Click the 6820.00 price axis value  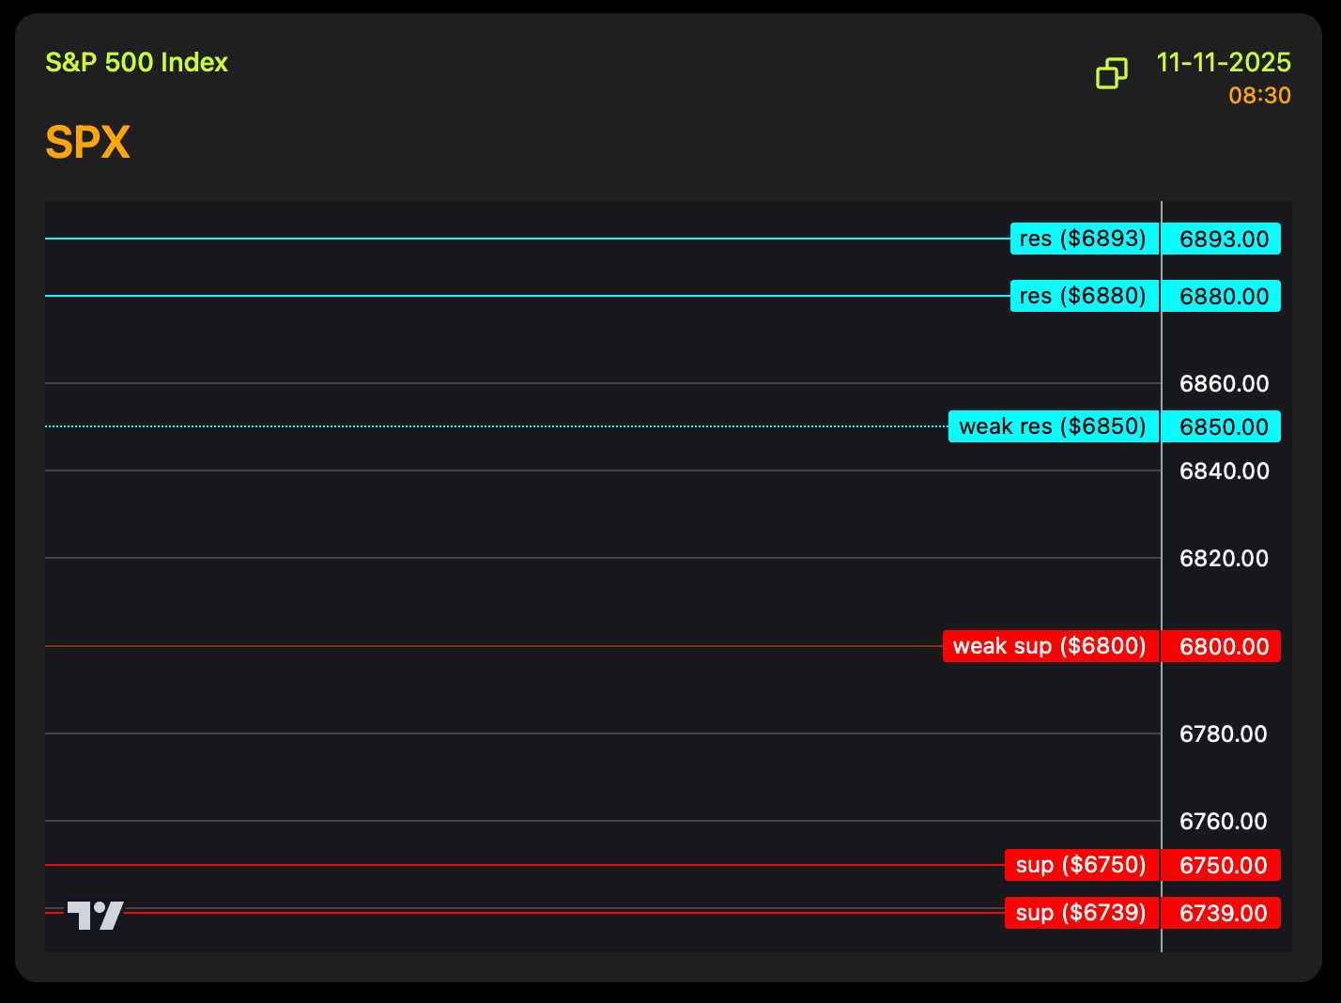click(x=1223, y=559)
